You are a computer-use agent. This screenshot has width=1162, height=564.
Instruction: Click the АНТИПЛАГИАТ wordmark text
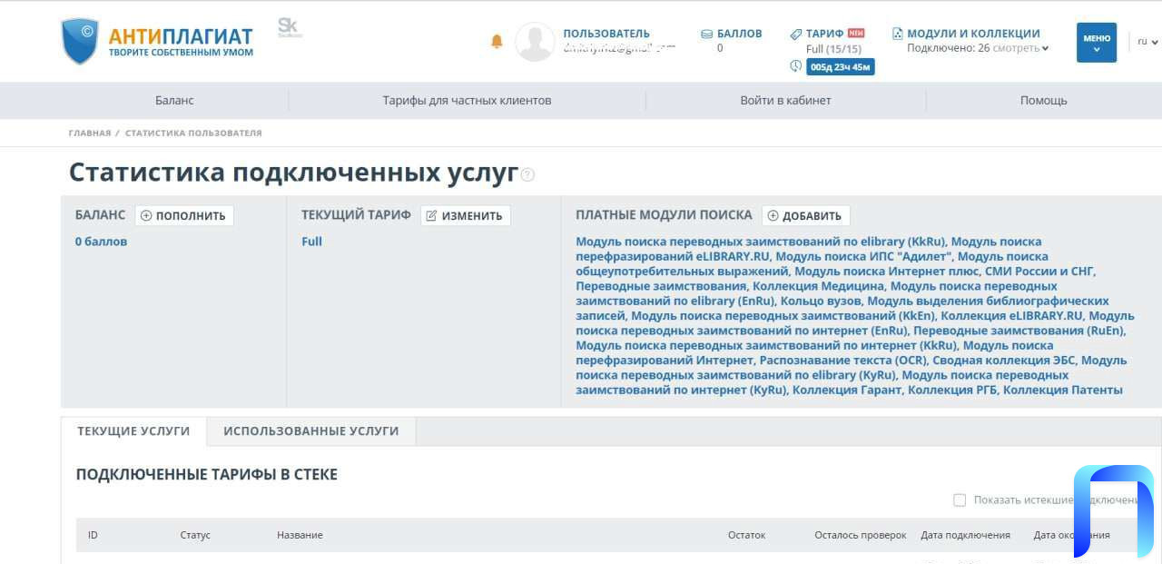click(181, 36)
